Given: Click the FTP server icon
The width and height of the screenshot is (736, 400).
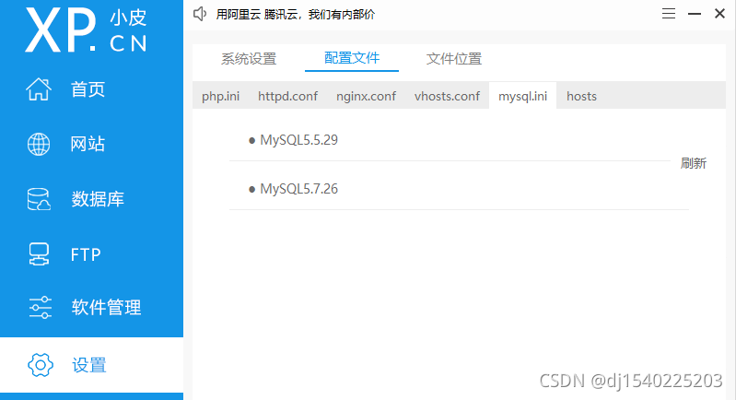Looking at the screenshot, I should point(39,254).
